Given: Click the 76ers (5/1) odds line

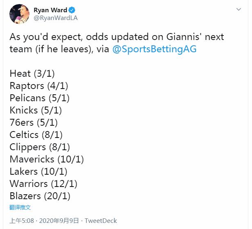Looking at the screenshot, I should [x=34, y=122].
